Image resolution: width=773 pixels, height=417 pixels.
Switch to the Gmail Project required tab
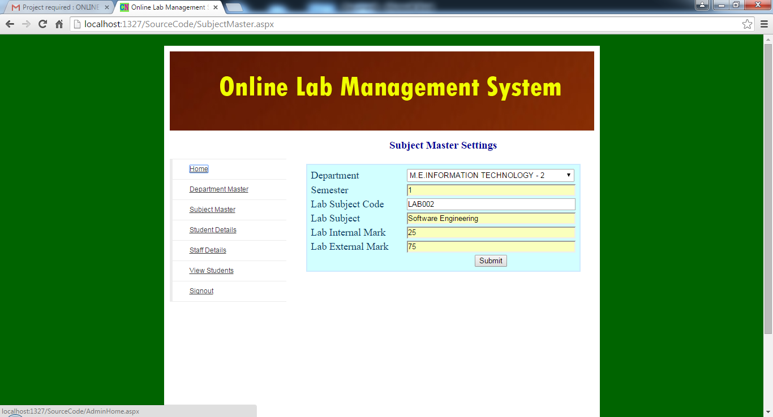pos(57,8)
